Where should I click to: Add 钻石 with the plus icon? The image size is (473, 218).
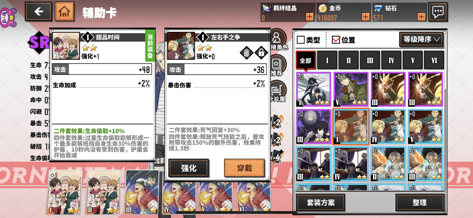(421, 17)
